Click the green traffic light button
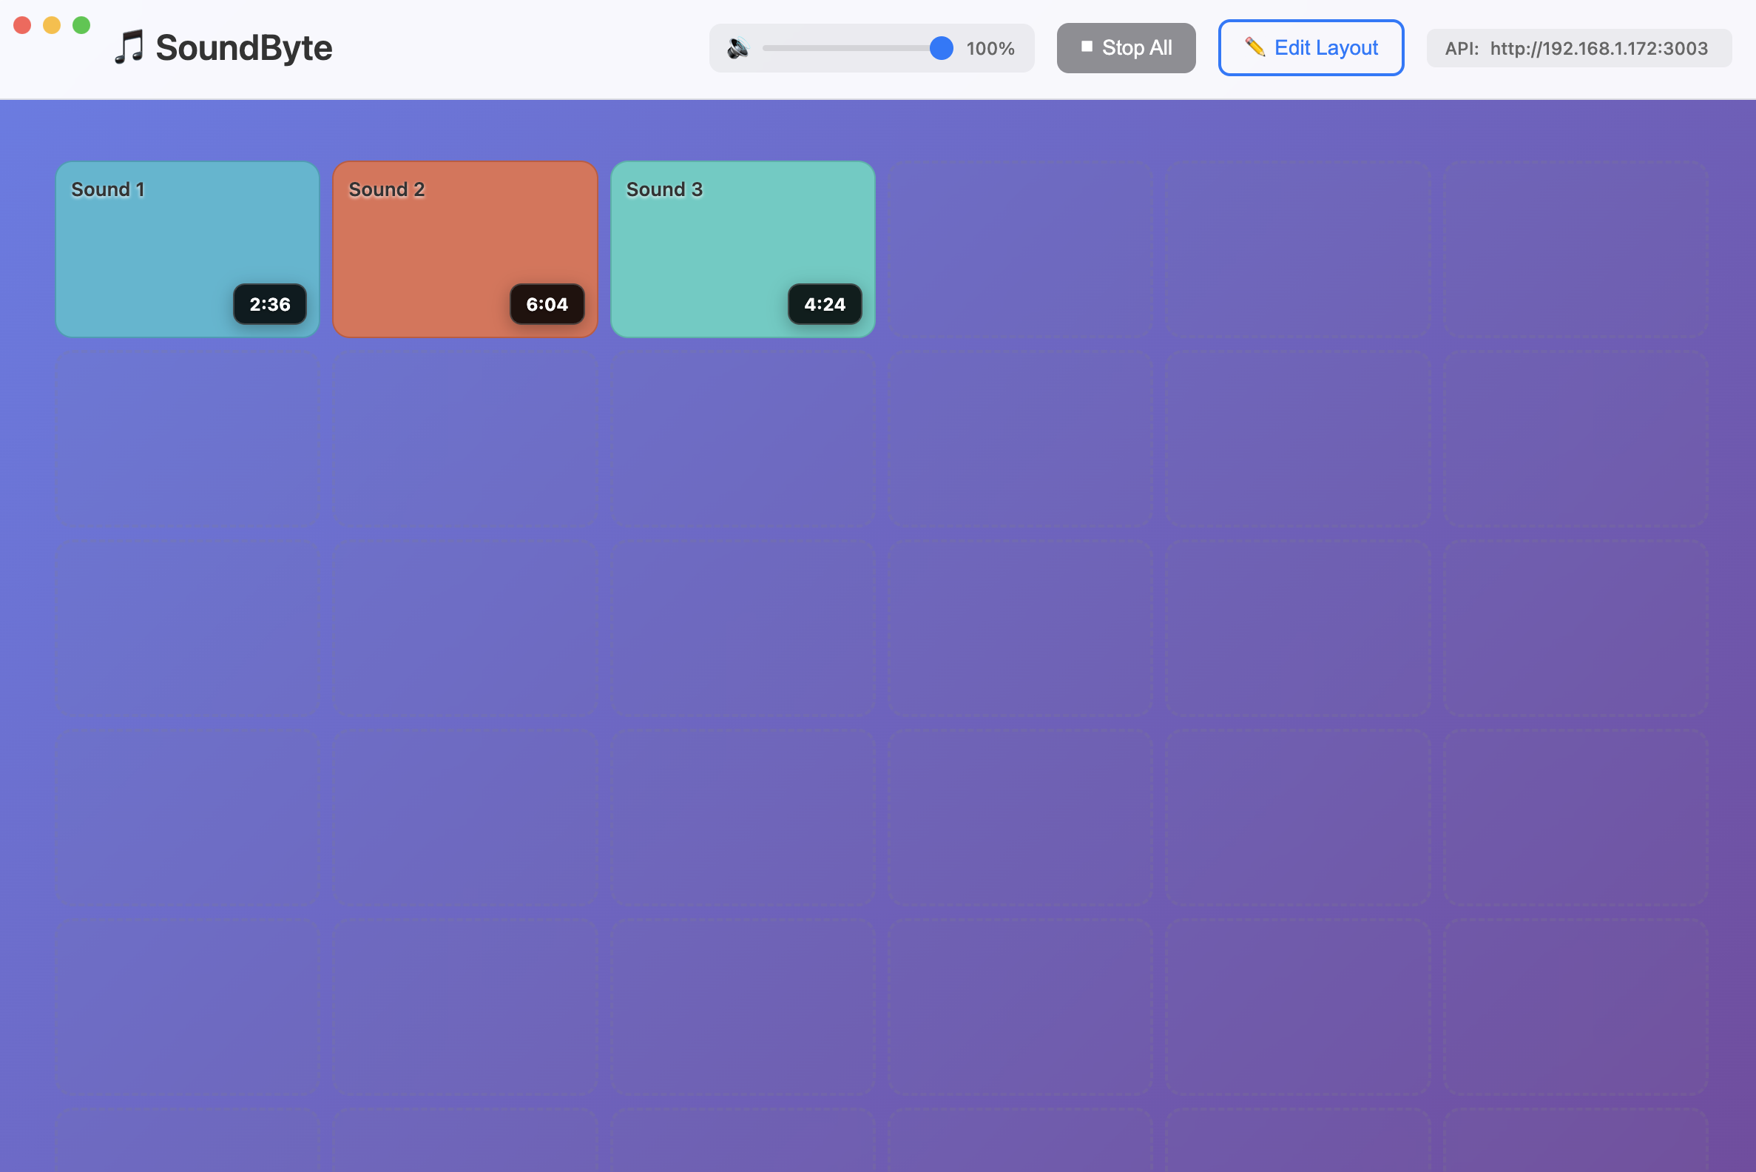 pyautogui.click(x=80, y=24)
